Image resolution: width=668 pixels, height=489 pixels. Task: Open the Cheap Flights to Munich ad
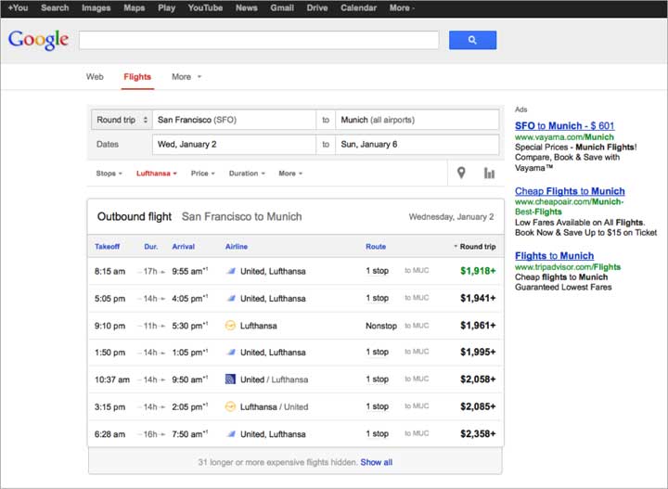tap(570, 191)
